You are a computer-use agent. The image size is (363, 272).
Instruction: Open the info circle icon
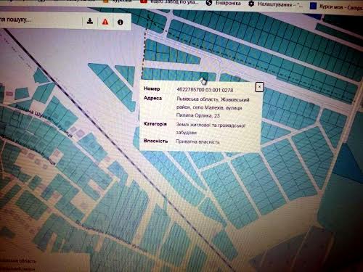point(121,22)
